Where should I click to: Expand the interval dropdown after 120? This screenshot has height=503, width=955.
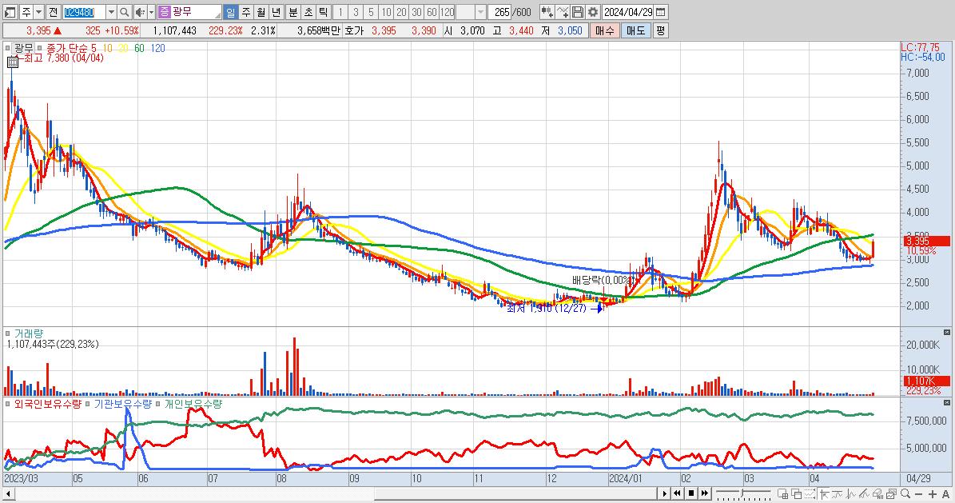(480, 12)
